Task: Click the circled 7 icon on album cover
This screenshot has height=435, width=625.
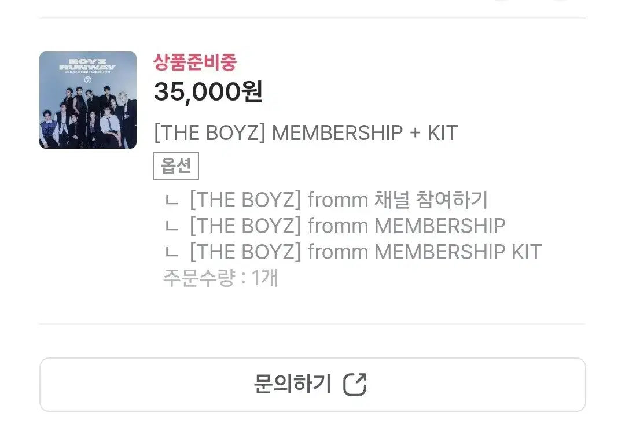Action: tap(88, 80)
